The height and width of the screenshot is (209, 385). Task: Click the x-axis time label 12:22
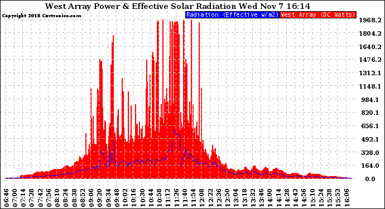point(210,198)
